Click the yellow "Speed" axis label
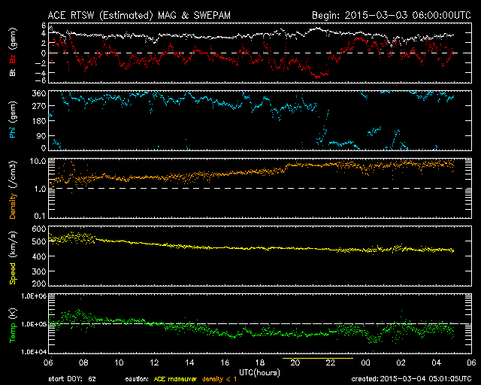The image size is (481, 385). pos(13,274)
